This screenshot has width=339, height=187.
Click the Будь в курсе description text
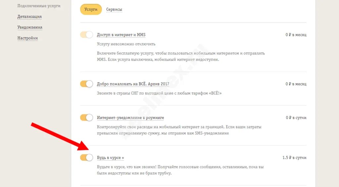180,170
